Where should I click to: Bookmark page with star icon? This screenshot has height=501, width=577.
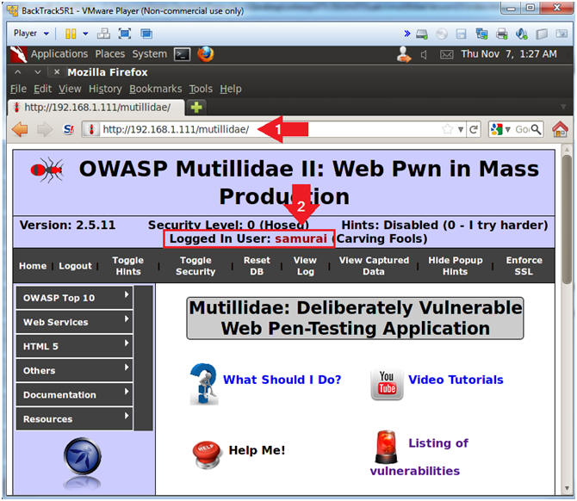pos(448,129)
